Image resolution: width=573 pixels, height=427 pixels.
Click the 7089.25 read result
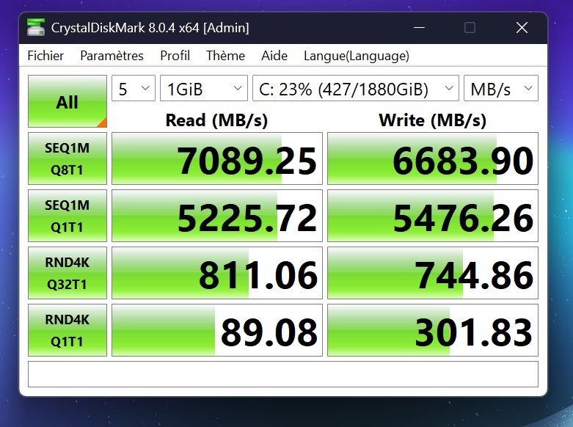point(217,158)
